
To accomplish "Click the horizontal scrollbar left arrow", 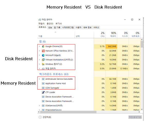I will [39, 112].
